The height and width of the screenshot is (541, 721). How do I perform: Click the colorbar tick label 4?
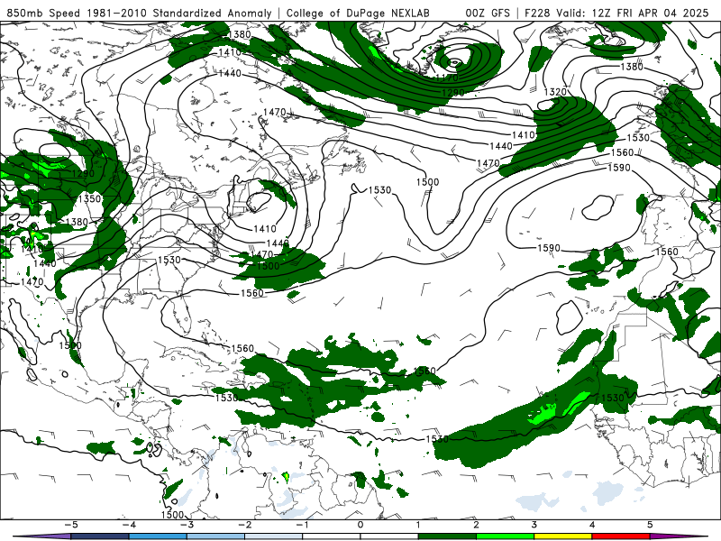[592, 525]
